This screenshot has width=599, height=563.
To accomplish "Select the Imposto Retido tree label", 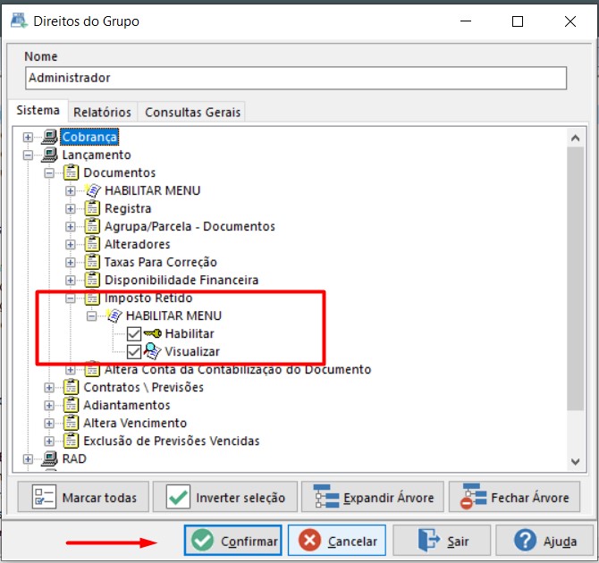I will click(x=148, y=298).
